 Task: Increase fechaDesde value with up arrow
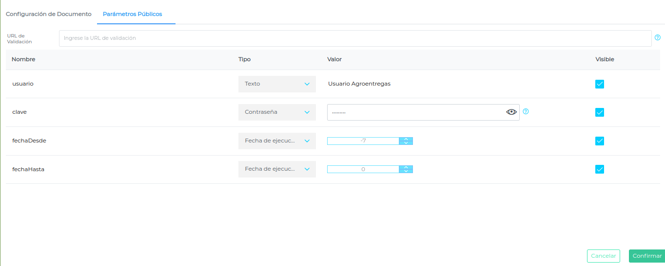click(x=406, y=139)
